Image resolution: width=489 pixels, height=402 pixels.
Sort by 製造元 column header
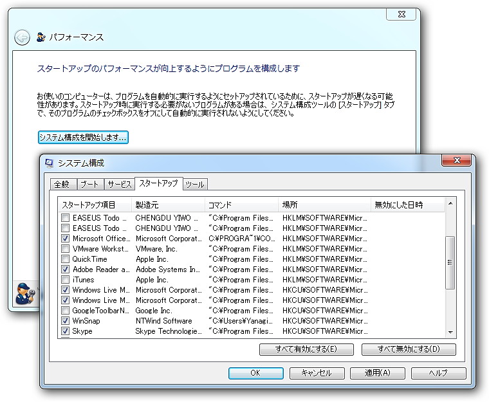[168, 205]
